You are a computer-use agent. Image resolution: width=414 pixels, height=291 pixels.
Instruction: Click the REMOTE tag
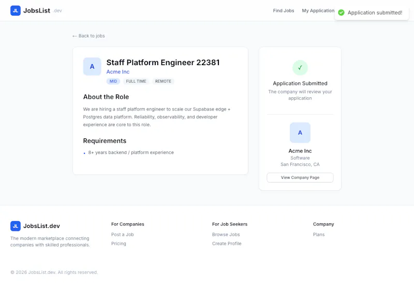pyautogui.click(x=163, y=81)
